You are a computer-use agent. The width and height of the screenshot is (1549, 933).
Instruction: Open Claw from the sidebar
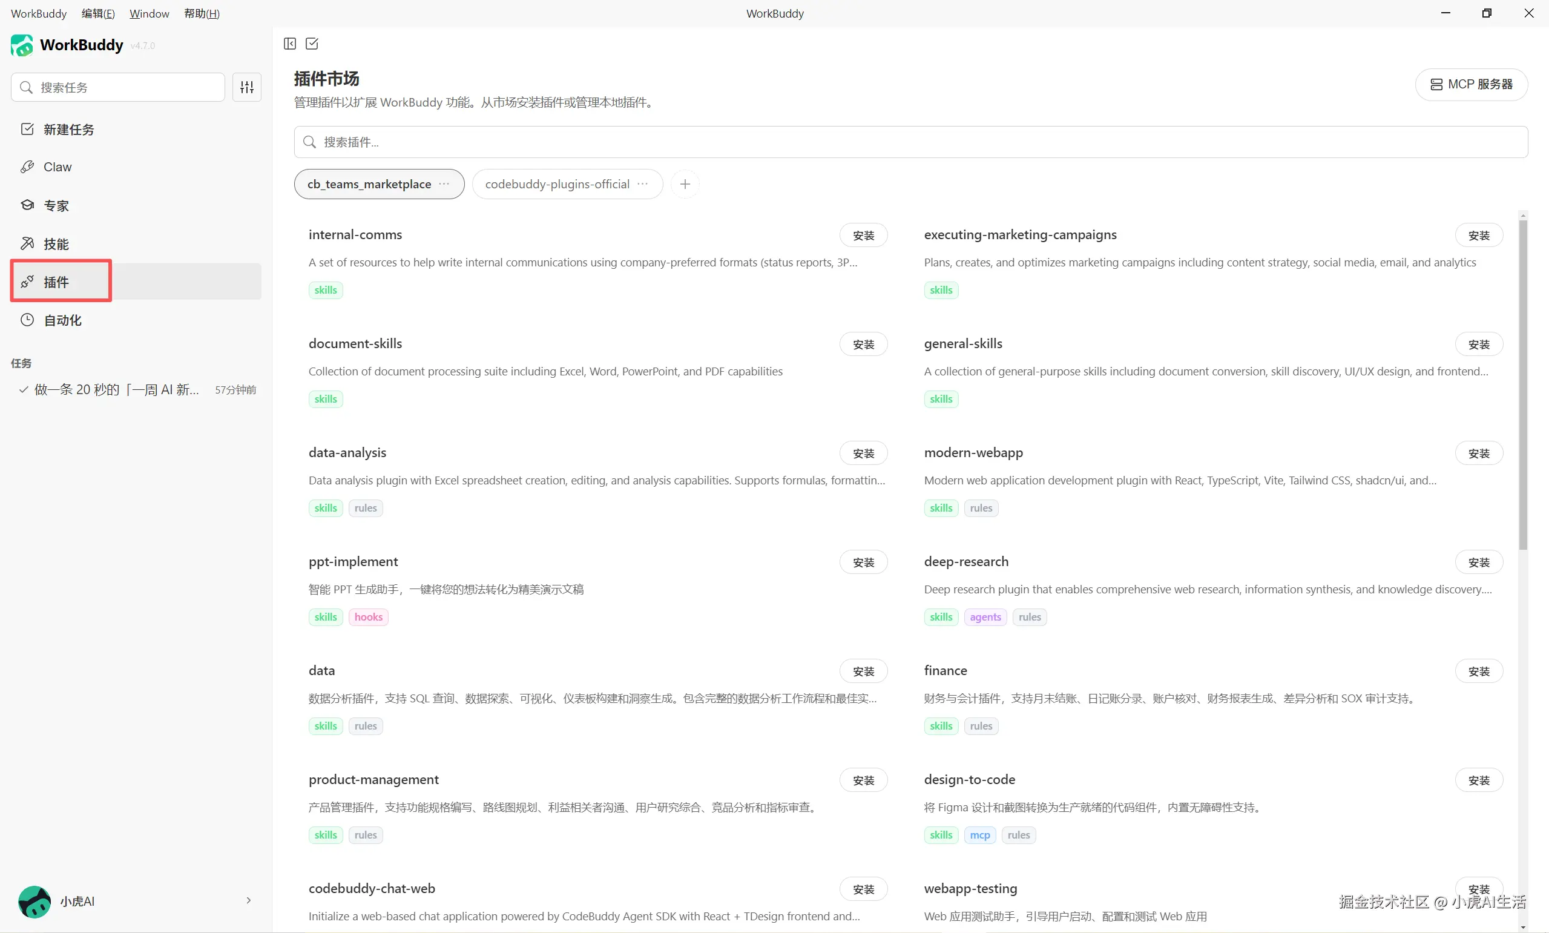click(x=57, y=167)
